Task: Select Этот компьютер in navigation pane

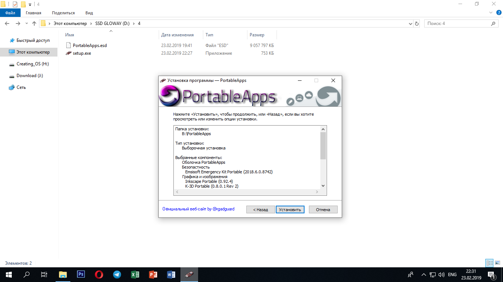Action: coord(29,52)
